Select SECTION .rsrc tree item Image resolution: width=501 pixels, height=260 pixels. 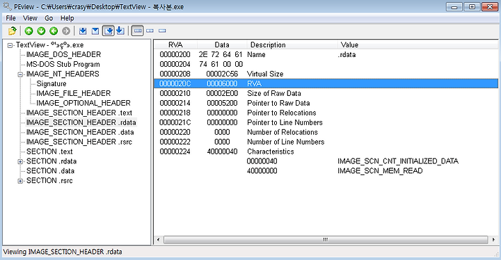pos(49,181)
